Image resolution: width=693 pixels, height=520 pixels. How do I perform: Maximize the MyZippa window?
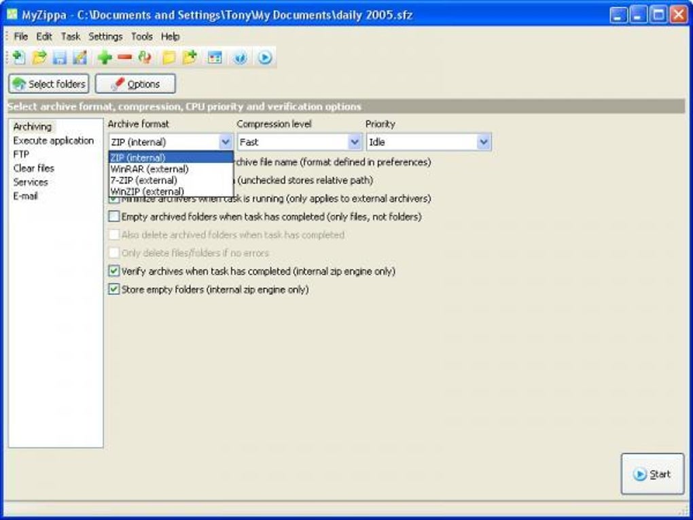click(658, 14)
